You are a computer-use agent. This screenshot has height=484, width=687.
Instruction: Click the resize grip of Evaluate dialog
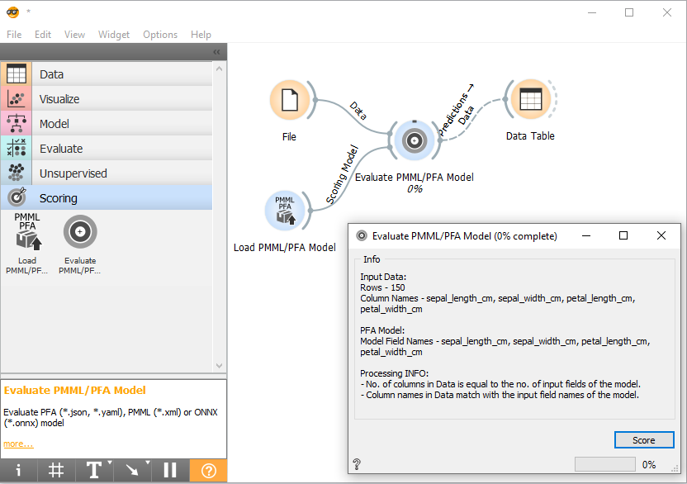coord(675,468)
